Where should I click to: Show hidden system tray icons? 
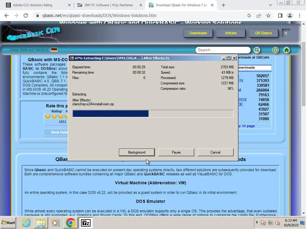(257, 222)
